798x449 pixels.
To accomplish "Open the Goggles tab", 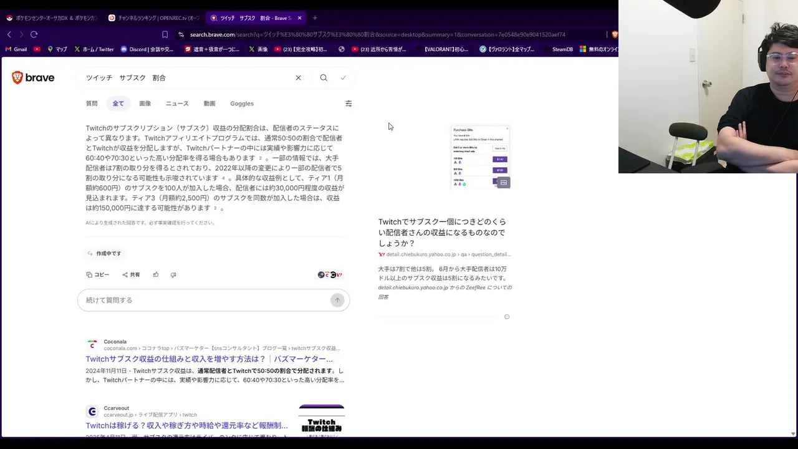I will (x=242, y=104).
